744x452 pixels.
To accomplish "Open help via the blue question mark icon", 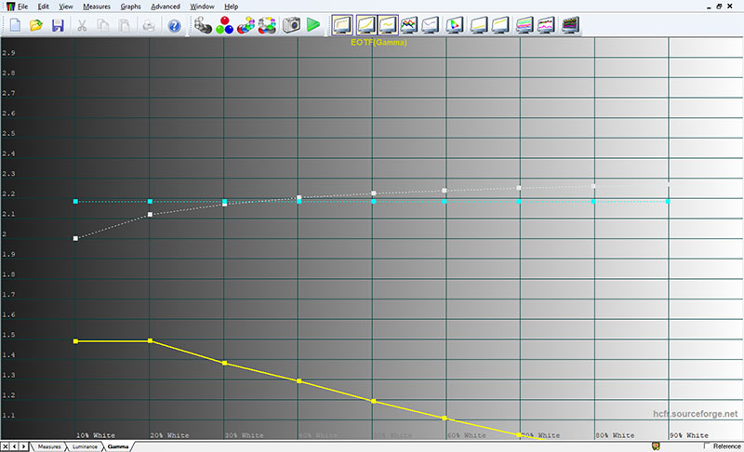I will 174,26.
